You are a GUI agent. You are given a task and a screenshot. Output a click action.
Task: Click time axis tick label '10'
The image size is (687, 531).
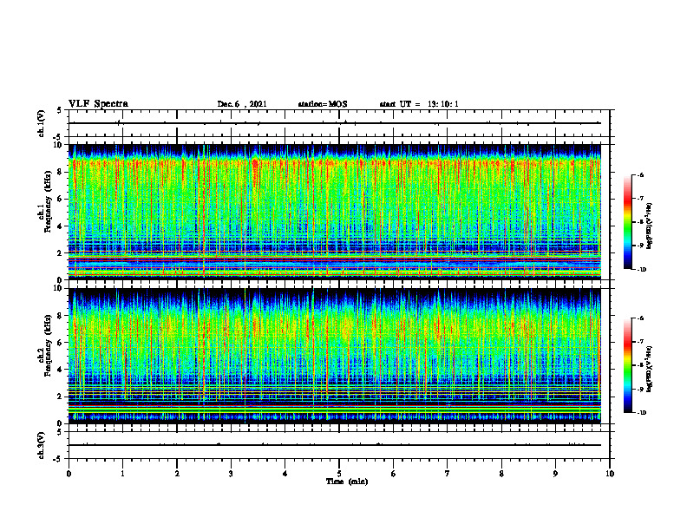pos(610,474)
